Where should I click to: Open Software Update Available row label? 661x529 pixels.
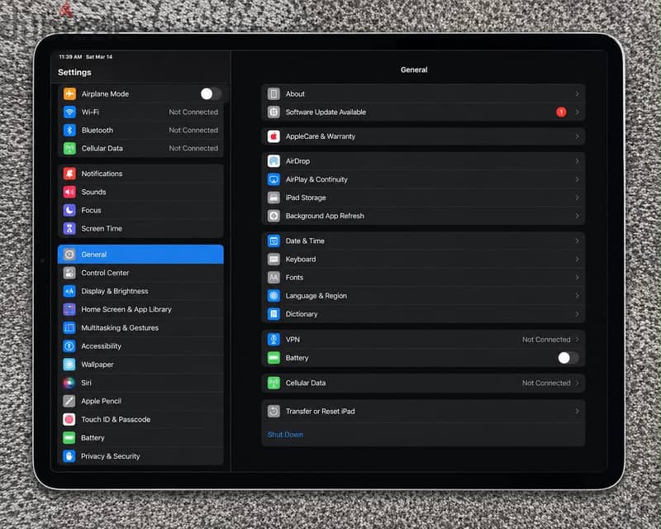(x=326, y=112)
